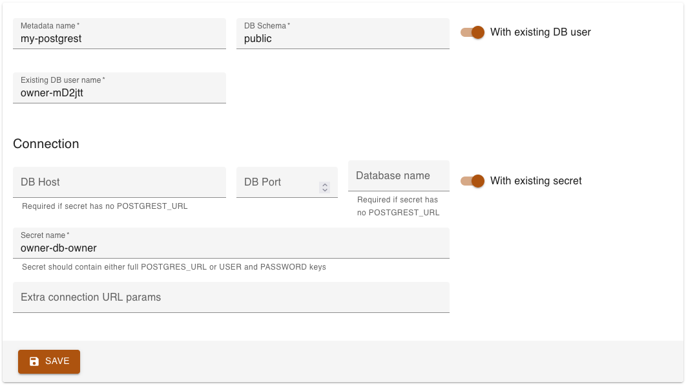Click the hint text below Secret name
686x386 pixels.
click(174, 267)
